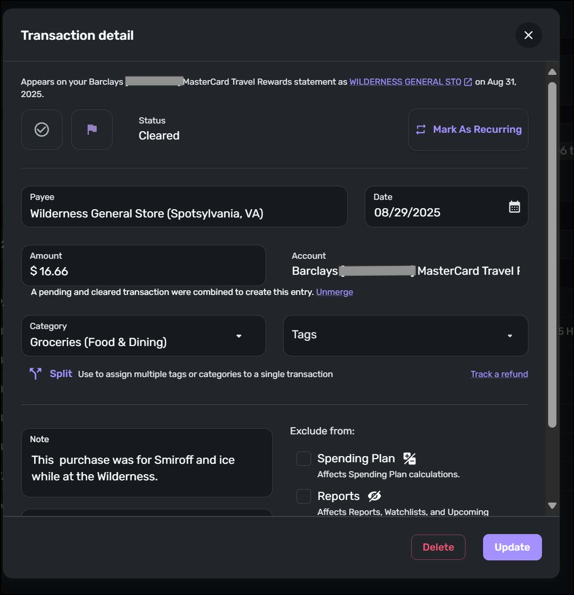Enable Exclude from Spending Plan checkbox
The height and width of the screenshot is (595, 574).
(304, 459)
